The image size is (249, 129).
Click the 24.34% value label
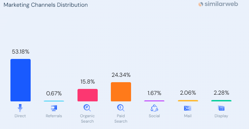pos(121,75)
